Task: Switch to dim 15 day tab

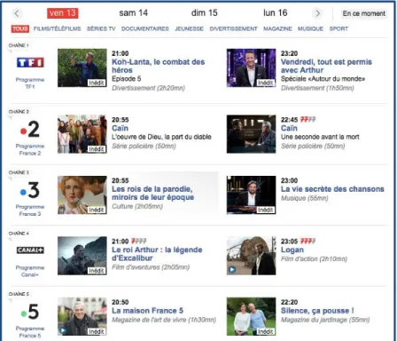Action: point(204,13)
